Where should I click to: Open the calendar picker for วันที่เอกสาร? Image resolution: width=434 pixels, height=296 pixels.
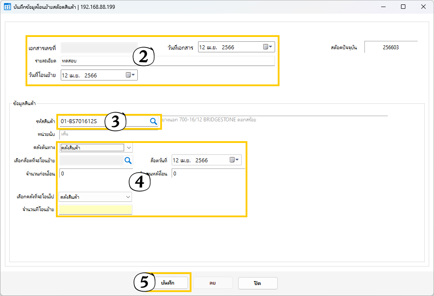click(268, 47)
